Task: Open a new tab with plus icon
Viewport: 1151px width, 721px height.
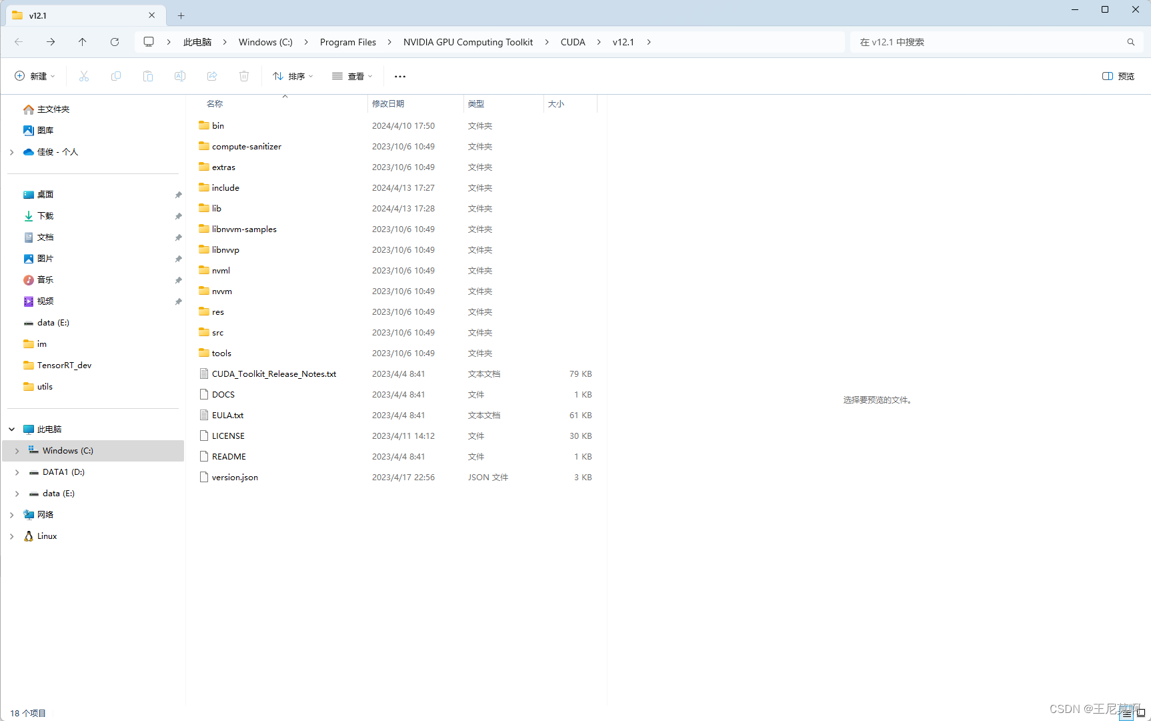Action: coord(181,15)
